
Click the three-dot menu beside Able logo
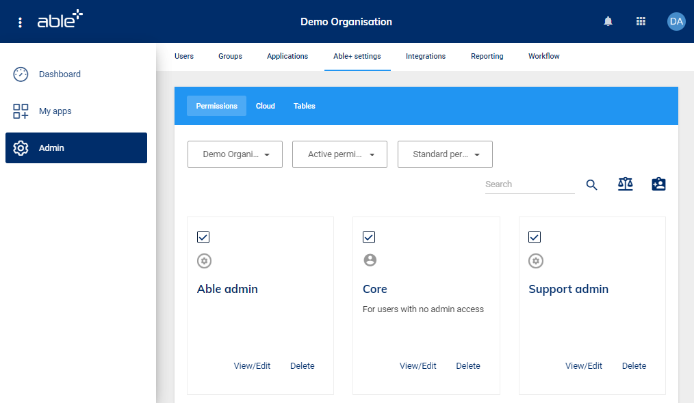[x=20, y=22]
